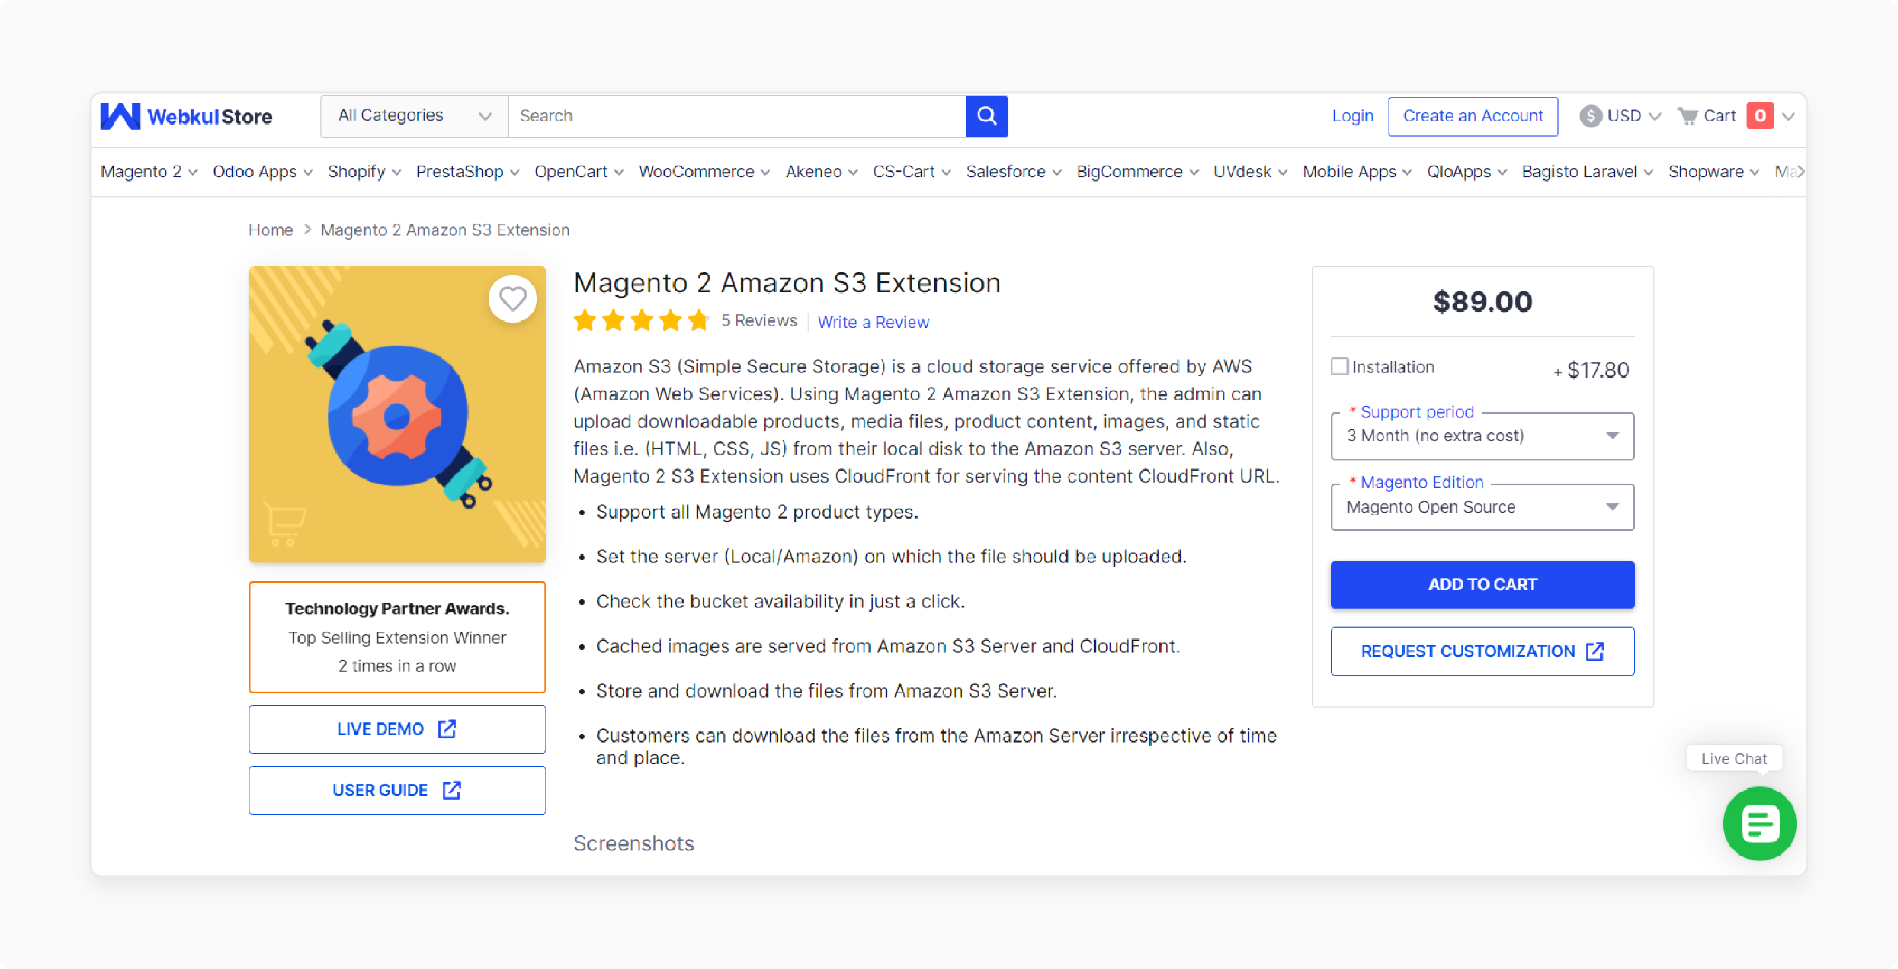Click the external-link icon next to USER GUIDE

click(x=451, y=790)
